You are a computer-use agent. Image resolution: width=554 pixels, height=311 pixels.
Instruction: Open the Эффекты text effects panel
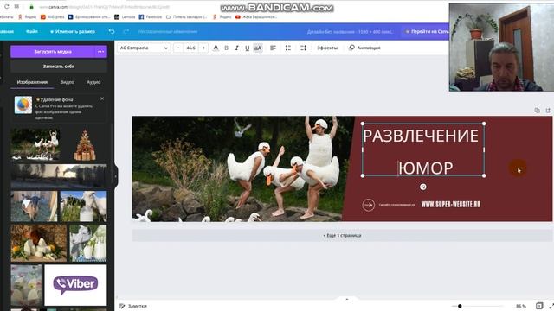327,48
